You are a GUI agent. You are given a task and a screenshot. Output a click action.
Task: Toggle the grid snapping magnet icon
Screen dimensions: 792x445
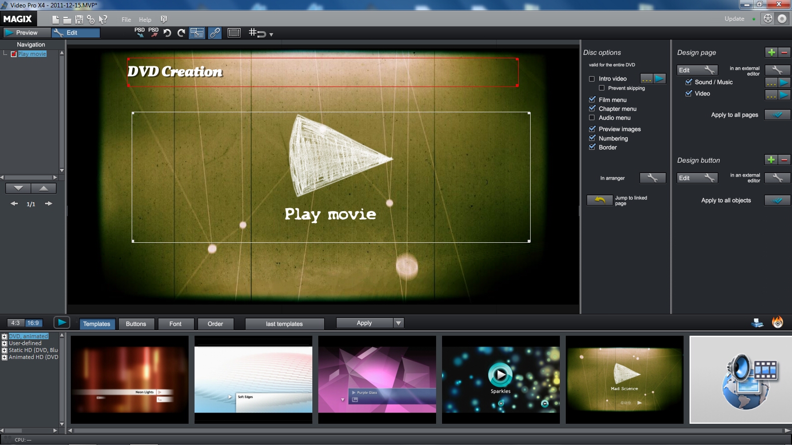tap(257, 33)
